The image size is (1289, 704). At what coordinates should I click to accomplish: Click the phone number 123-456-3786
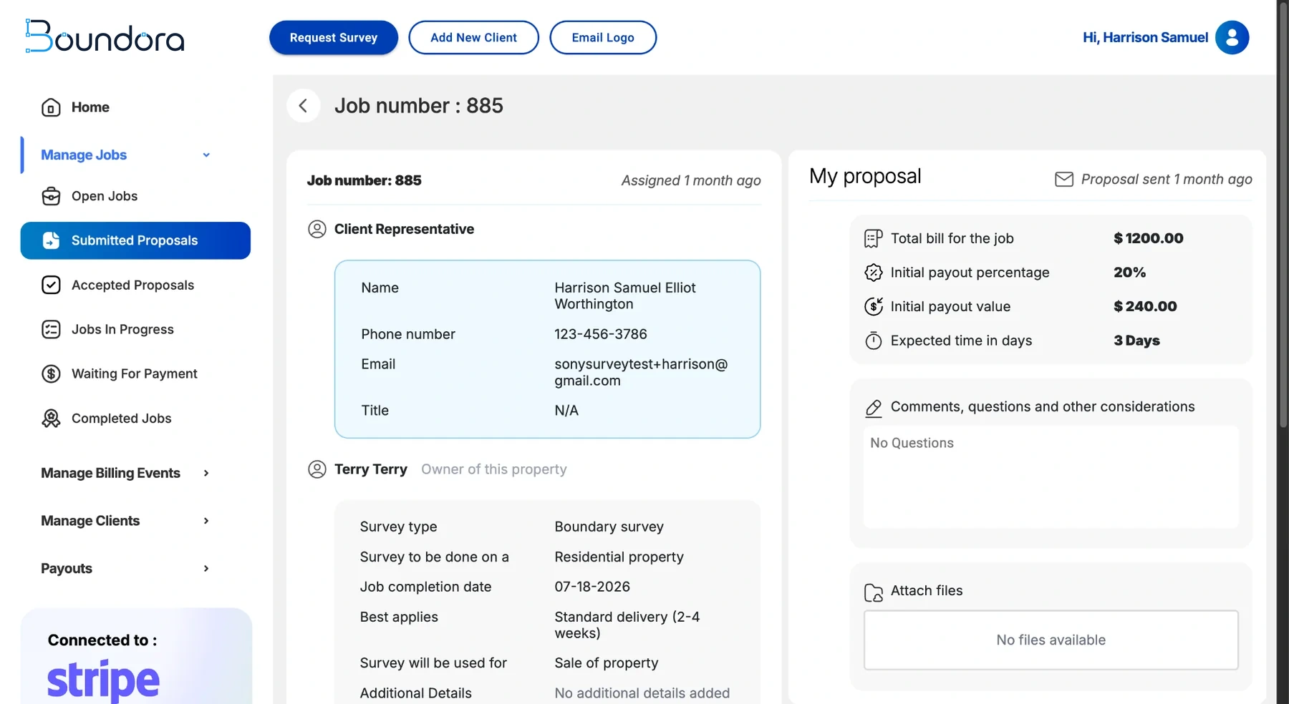pos(601,334)
